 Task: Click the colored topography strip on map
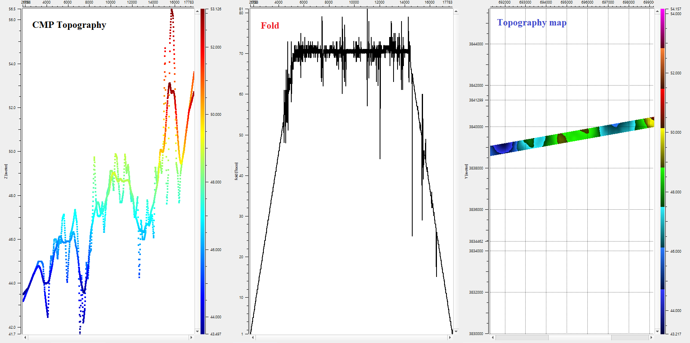tap(572, 136)
